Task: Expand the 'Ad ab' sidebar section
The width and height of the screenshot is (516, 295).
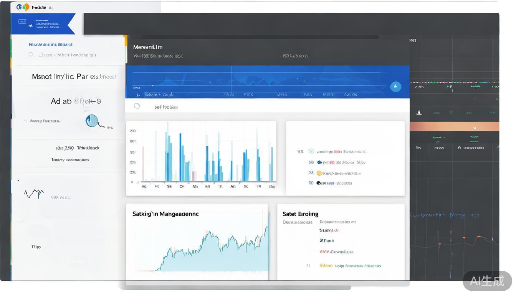Action: tap(76, 101)
